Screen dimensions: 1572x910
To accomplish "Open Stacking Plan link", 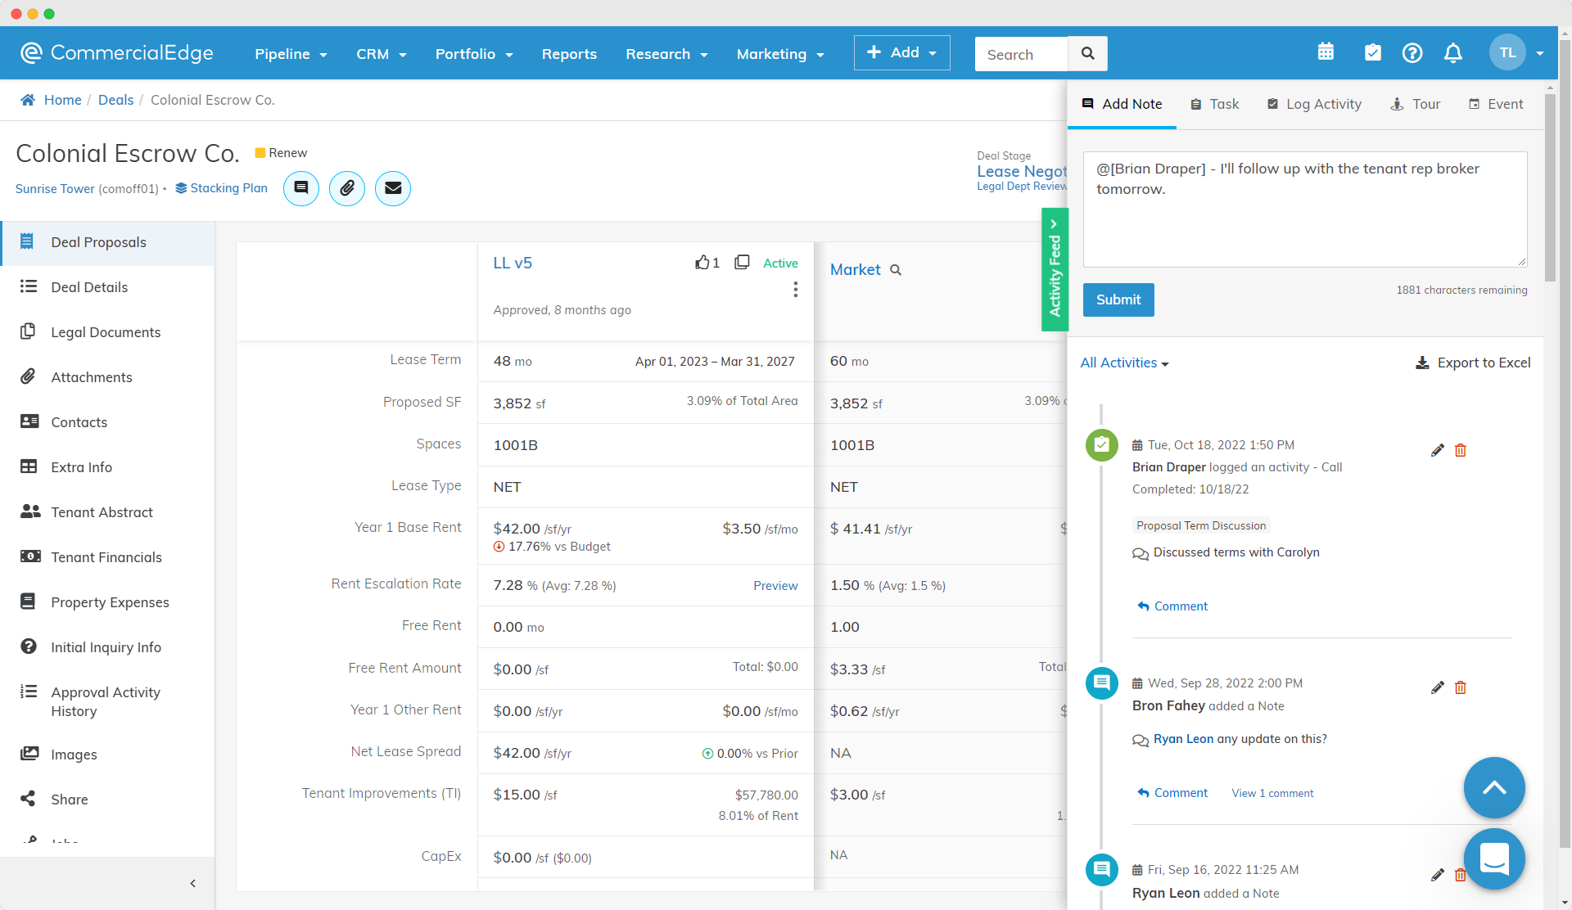I will pyautogui.click(x=221, y=188).
